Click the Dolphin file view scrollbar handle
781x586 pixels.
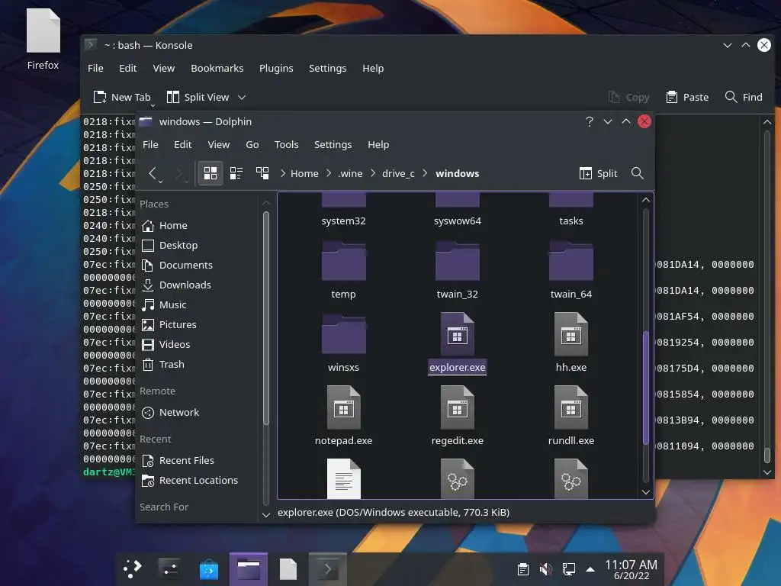[646, 387]
